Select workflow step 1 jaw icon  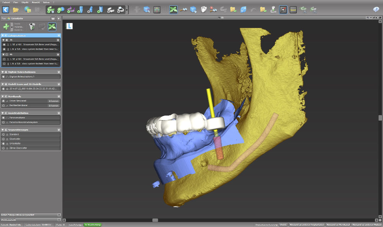point(51,10)
